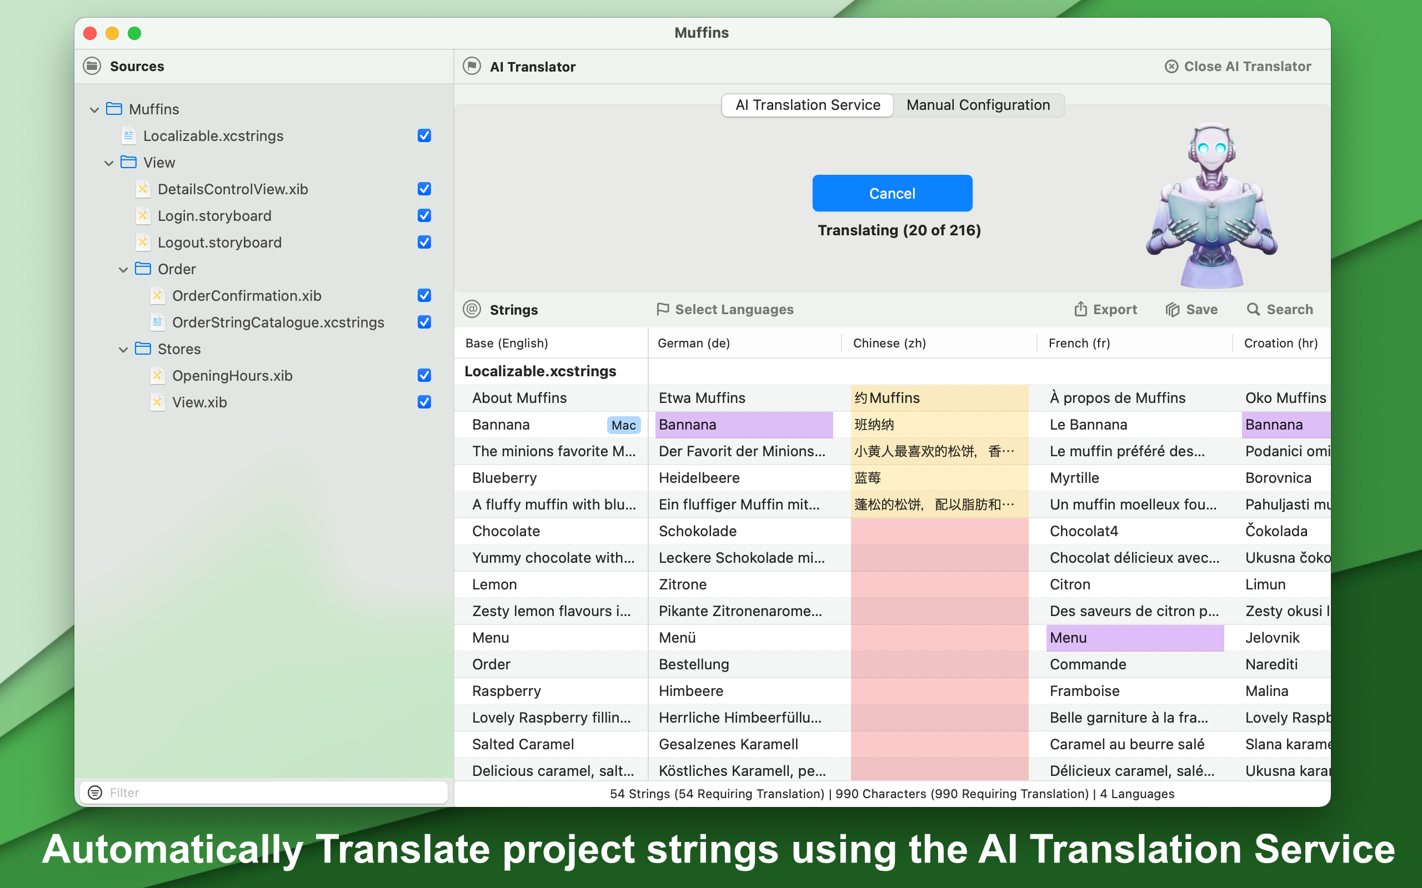Click the Stores folder icon
1422x888 pixels.
pos(143,349)
